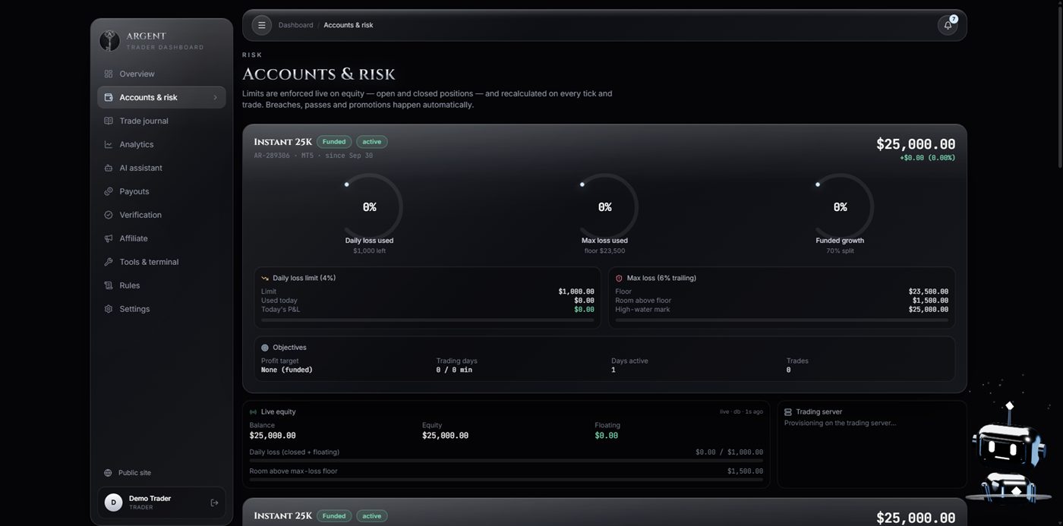Click the Argent logo icon
The height and width of the screenshot is (526, 1063).
click(110, 41)
